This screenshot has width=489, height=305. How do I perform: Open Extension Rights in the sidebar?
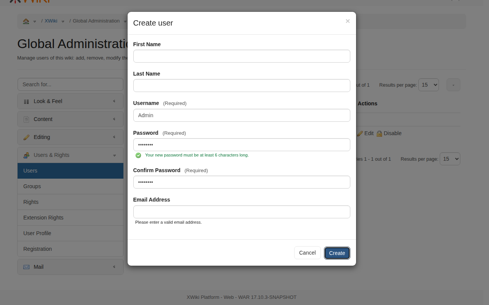coord(43,218)
